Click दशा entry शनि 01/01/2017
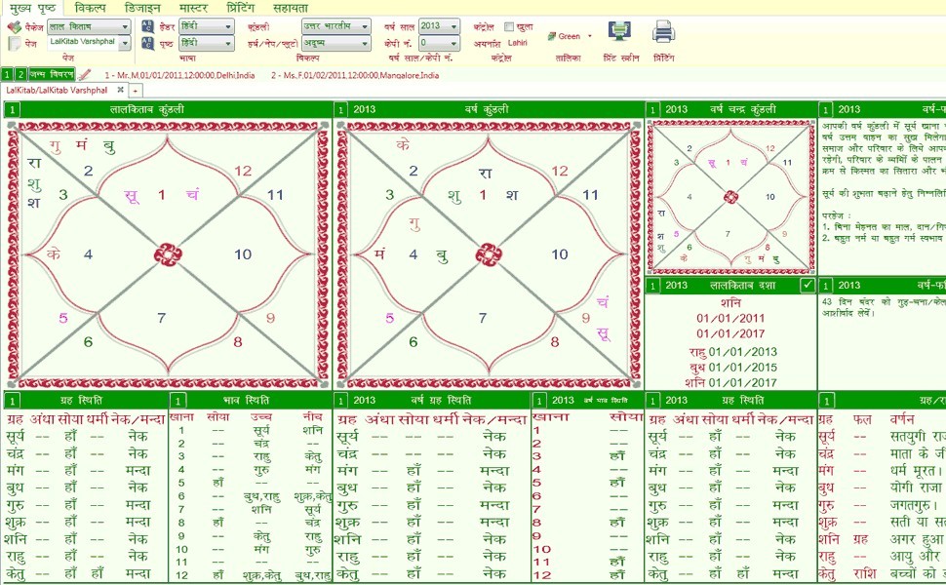946x585 pixels. point(730,382)
